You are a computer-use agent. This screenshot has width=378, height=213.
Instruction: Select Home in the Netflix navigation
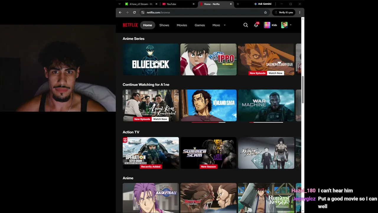[x=148, y=25]
